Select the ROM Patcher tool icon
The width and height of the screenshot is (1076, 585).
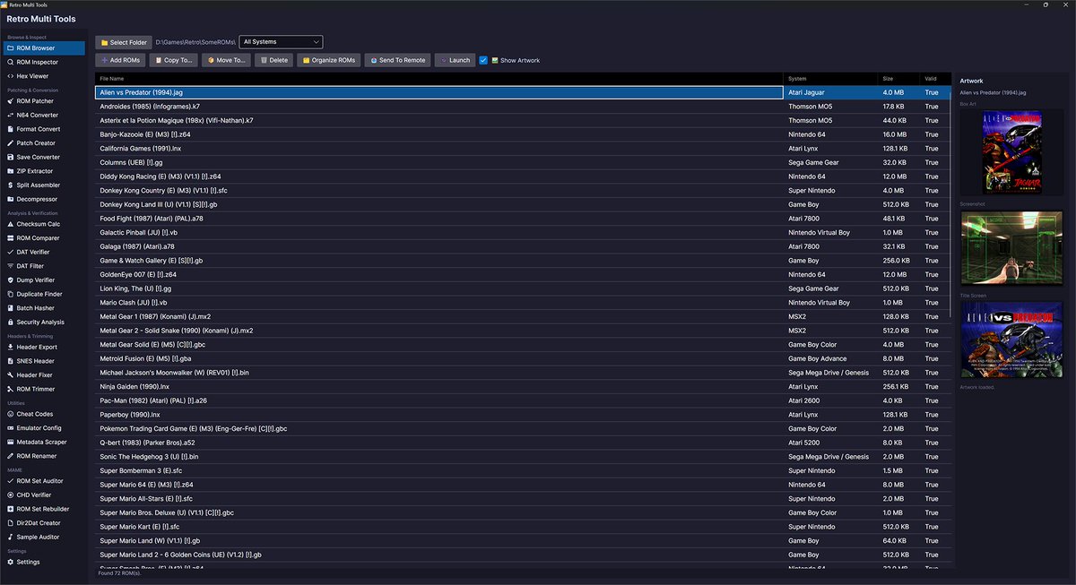pos(11,101)
